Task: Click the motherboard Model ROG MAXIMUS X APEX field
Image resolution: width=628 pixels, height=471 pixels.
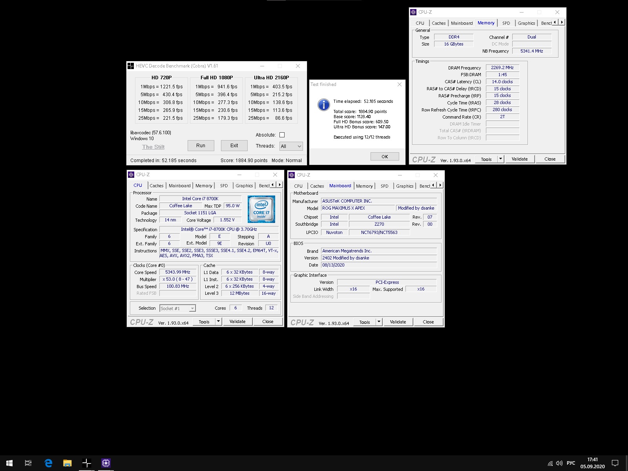Action: click(x=358, y=208)
